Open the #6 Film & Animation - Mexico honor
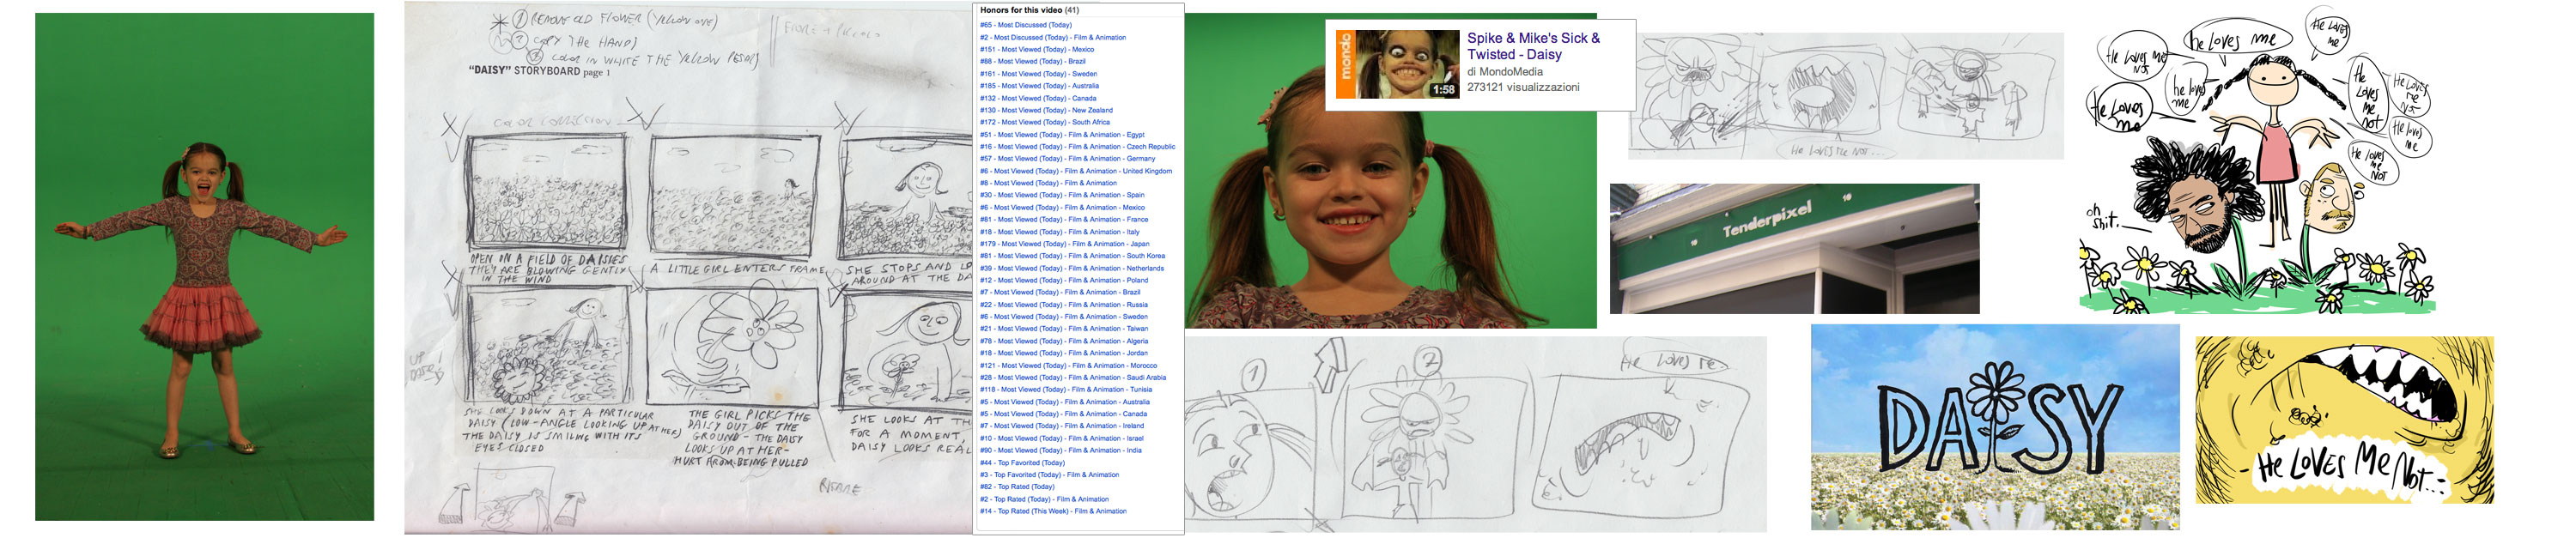This screenshot has height=538, width=2576. tap(1062, 207)
